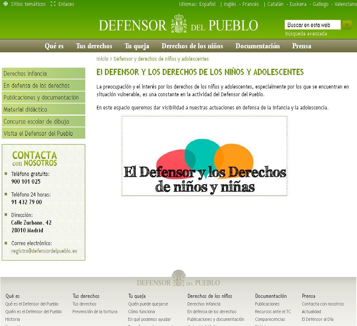Image resolution: width=357 pixels, height=326 pixels.
Task: Open Enlaces link in top bar
Action: [x=66, y=4]
